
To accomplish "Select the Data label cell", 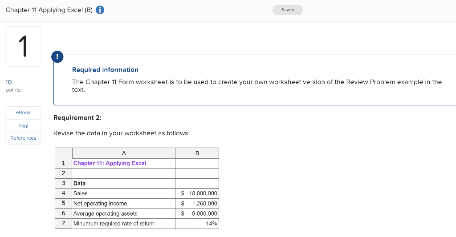I will [x=124, y=183].
